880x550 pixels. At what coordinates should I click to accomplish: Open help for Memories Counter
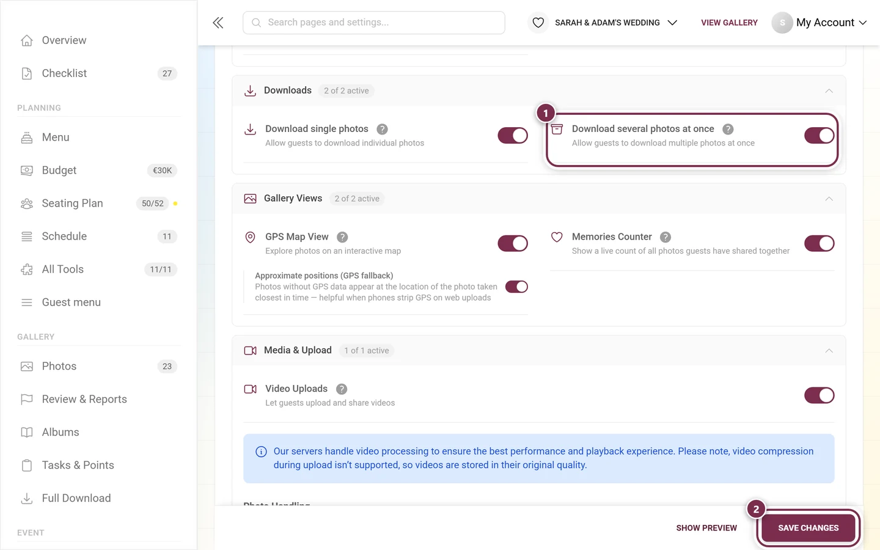coord(665,237)
